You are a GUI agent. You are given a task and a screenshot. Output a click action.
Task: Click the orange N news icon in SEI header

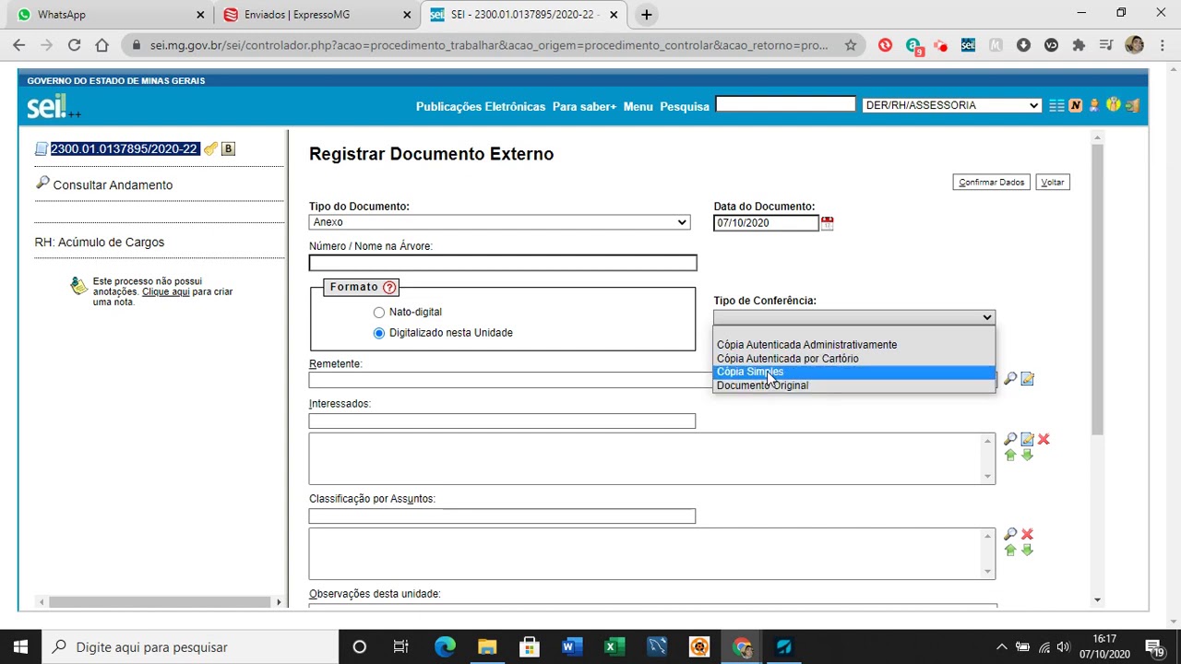tap(1075, 105)
